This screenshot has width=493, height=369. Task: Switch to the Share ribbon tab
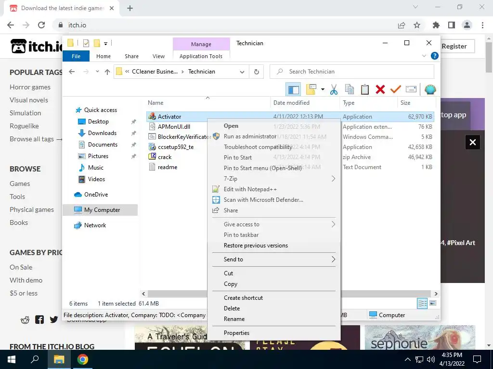pos(131,56)
